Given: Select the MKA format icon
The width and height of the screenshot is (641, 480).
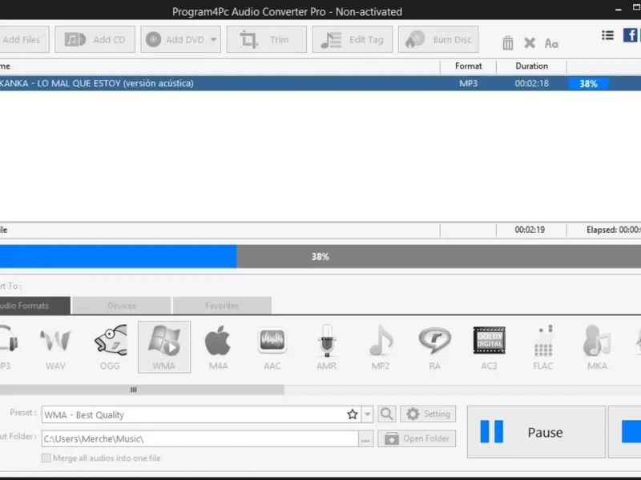Looking at the screenshot, I should click(597, 347).
